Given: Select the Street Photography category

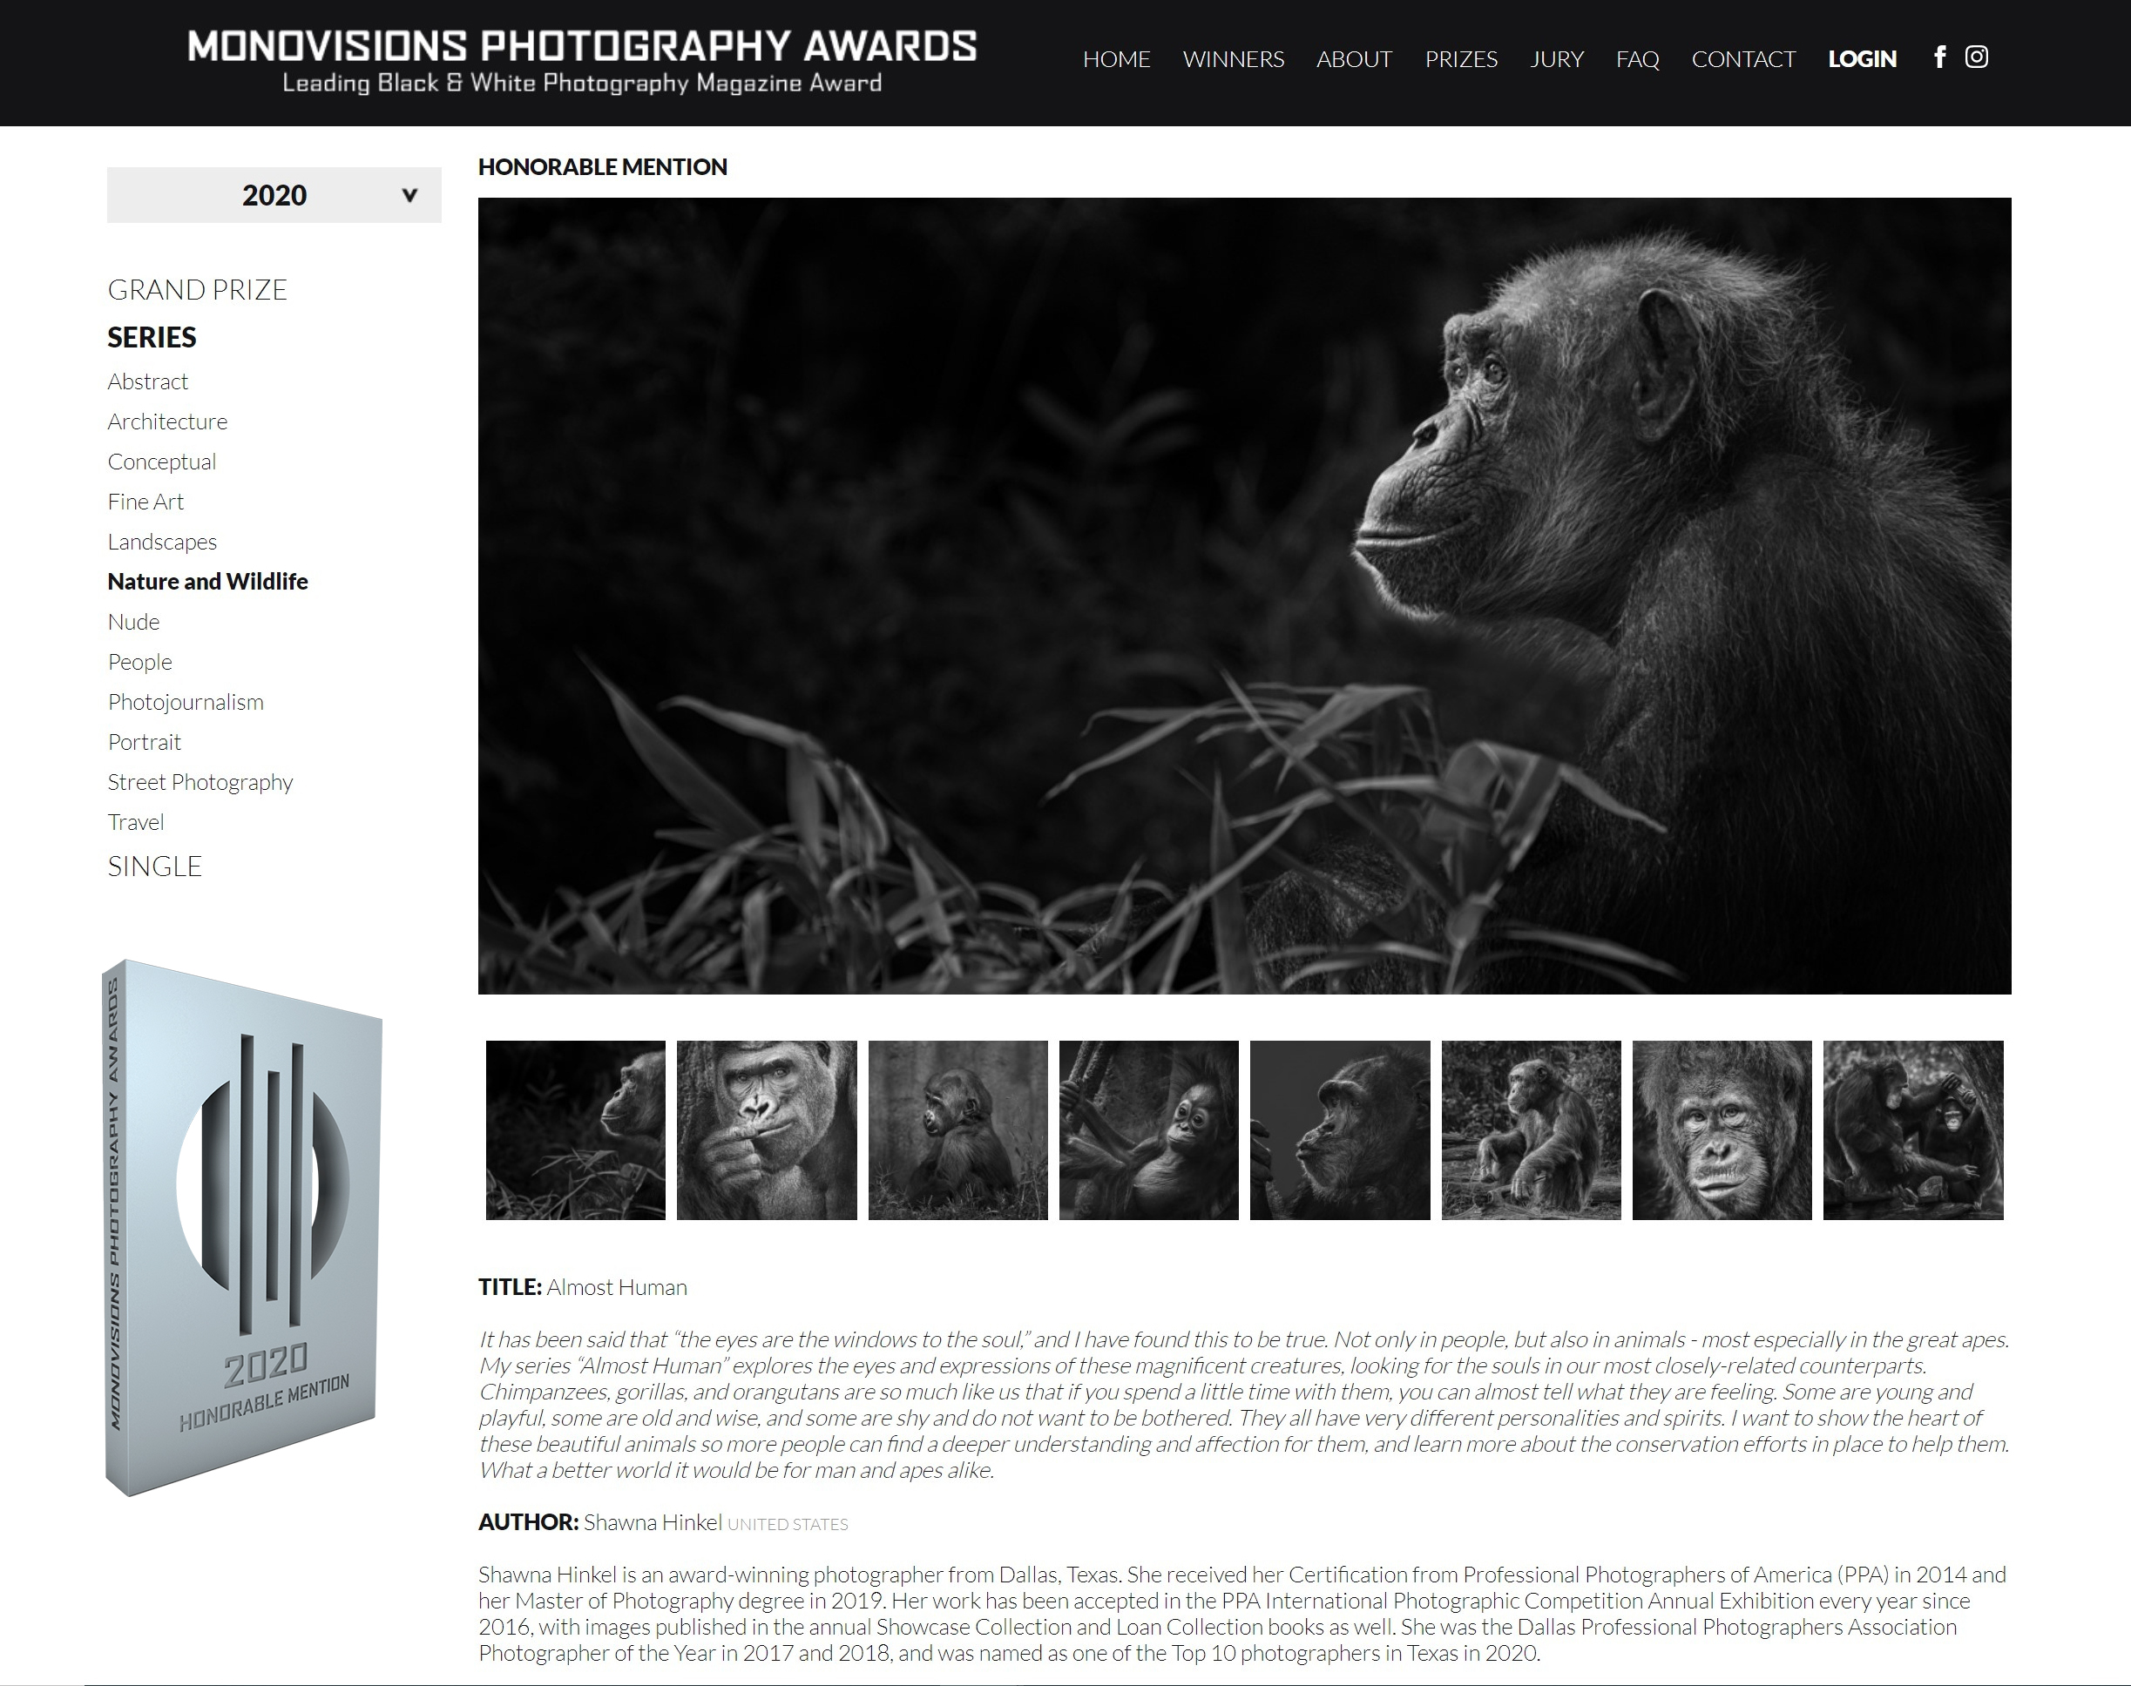Looking at the screenshot, I should click(200, 782).
